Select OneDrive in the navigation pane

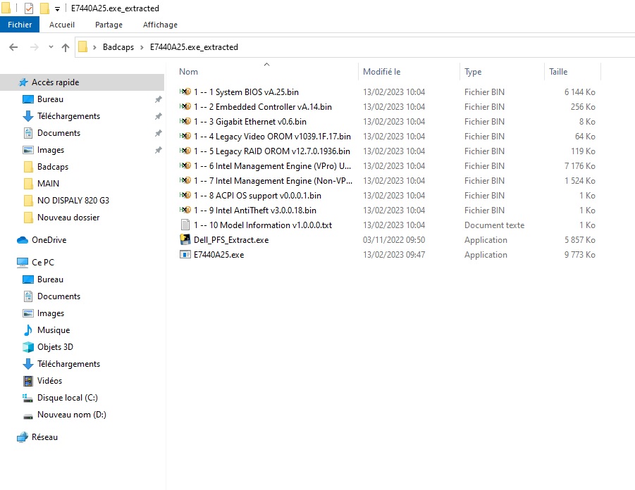point(49,240)
